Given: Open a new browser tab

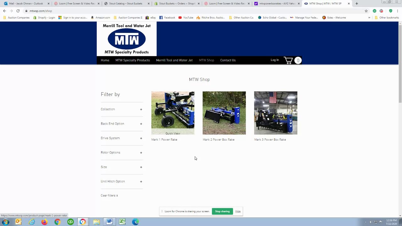Looking at the screenshot, I should [357, 3].
